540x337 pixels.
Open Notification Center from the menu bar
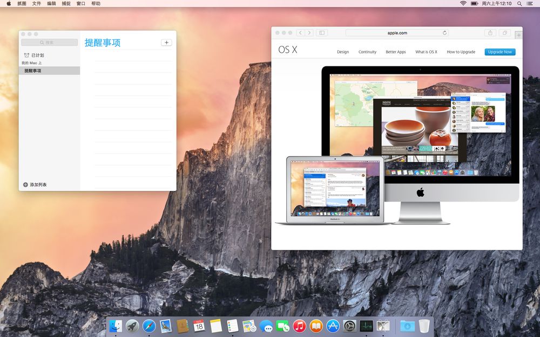coord(530,3)
